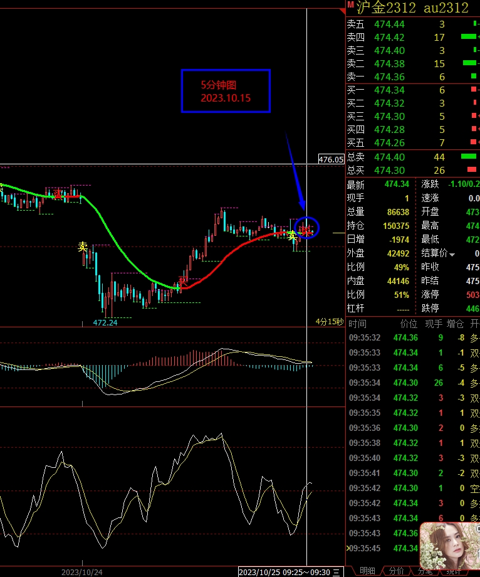Click the 472.24 low price label
This screenshot has height=577, width=480.
tap(105, 323)
